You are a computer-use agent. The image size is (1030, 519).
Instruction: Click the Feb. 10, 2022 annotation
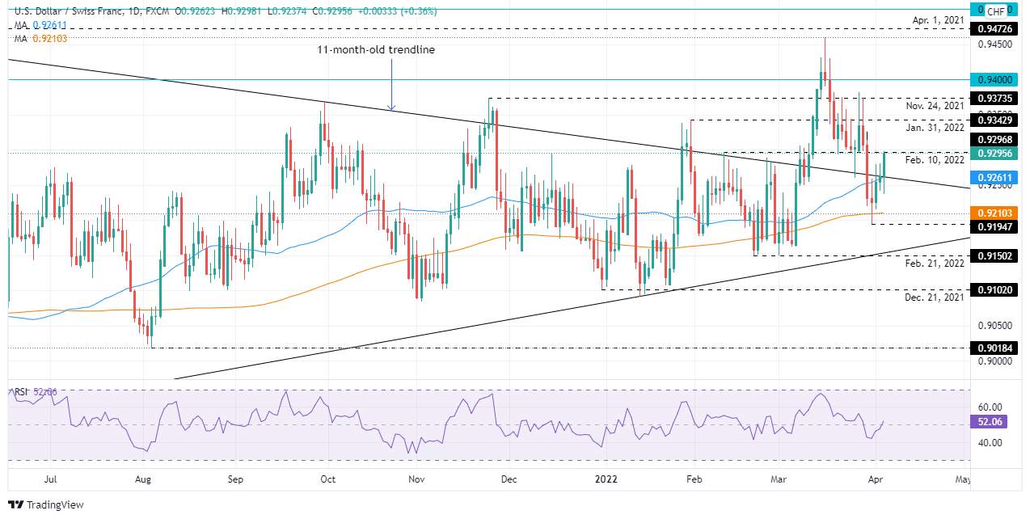click(935, 161)
